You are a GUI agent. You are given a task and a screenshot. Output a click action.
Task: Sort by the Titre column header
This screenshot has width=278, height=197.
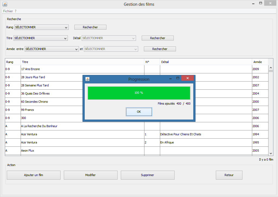click(x=83, y=62)
